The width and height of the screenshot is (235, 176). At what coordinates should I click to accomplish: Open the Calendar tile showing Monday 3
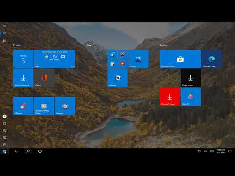pyautogui.click(x=23, y=59)
